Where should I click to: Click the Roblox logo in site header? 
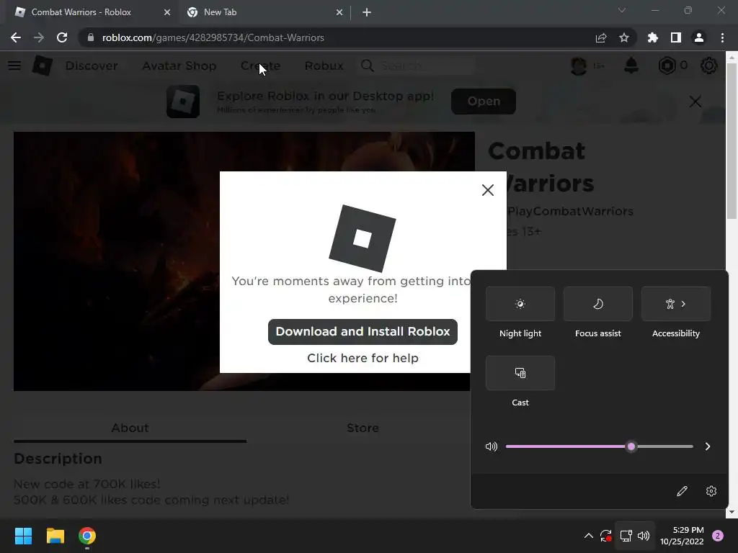click(42, 66)
